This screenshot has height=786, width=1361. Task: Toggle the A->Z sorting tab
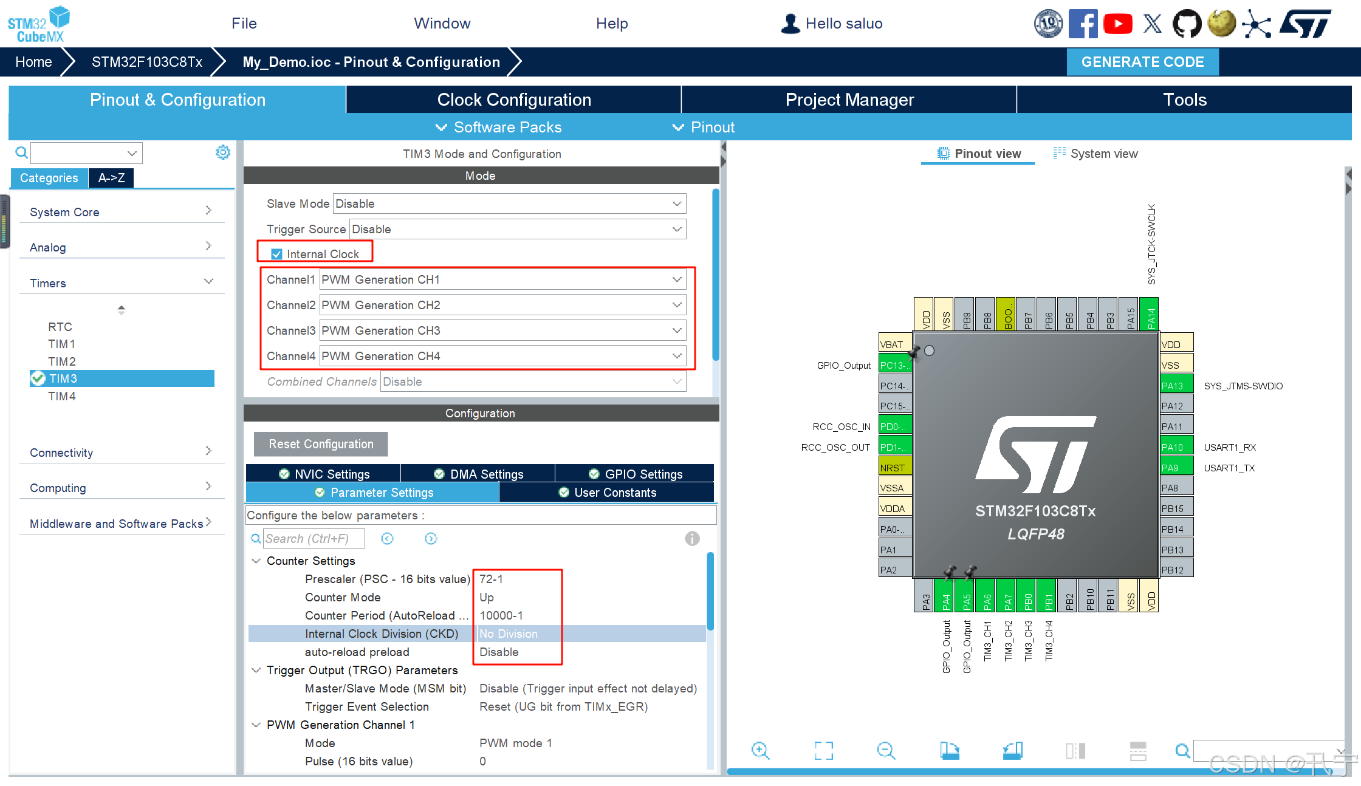(111, 178)
